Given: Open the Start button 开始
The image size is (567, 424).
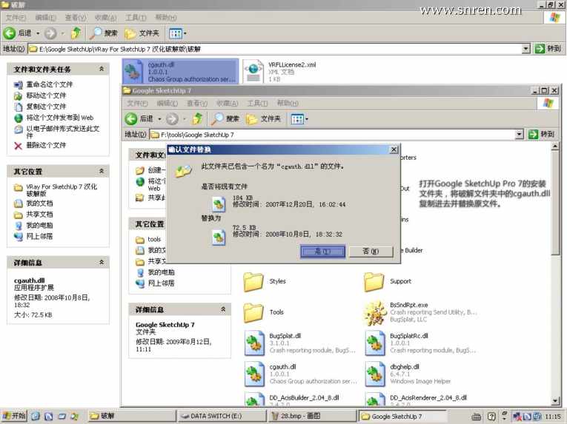Looking at the screenshot, I should (14, 416).
